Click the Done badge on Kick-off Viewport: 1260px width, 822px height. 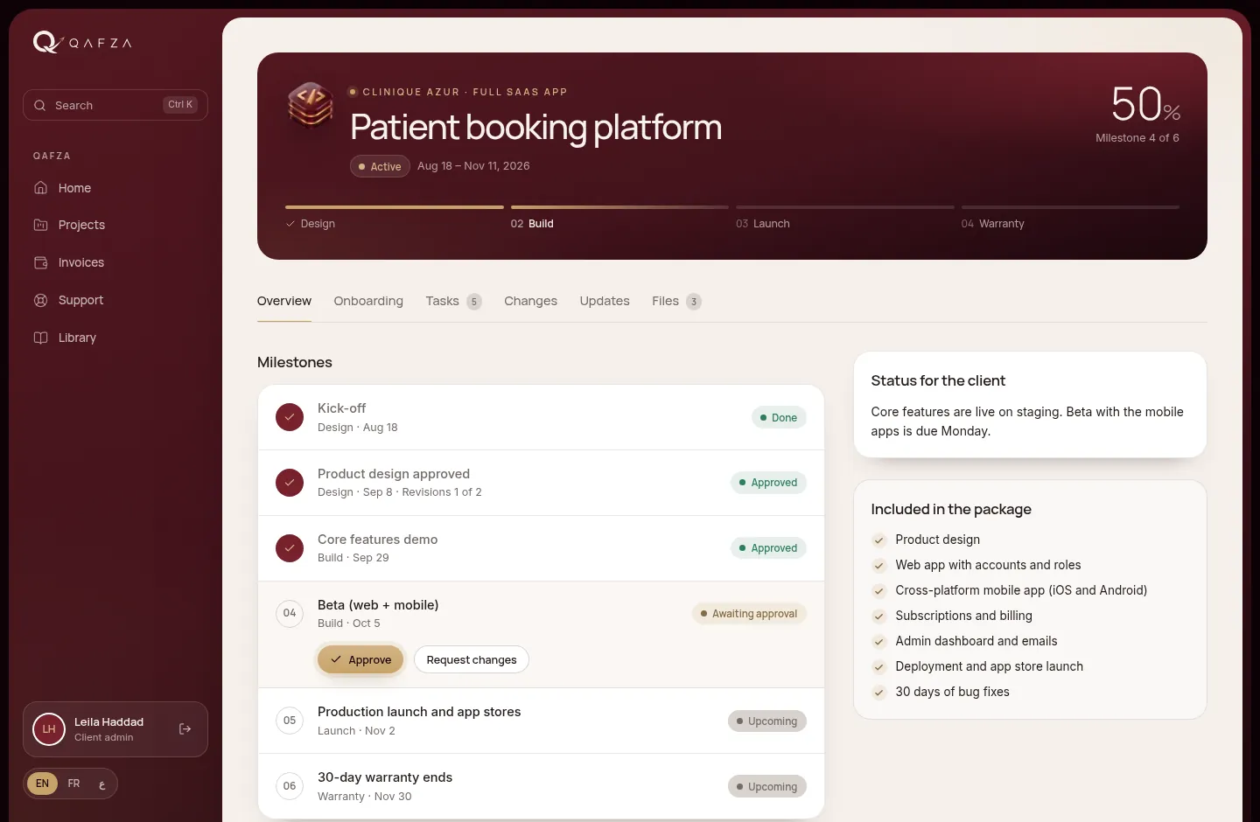click(779, 418)
